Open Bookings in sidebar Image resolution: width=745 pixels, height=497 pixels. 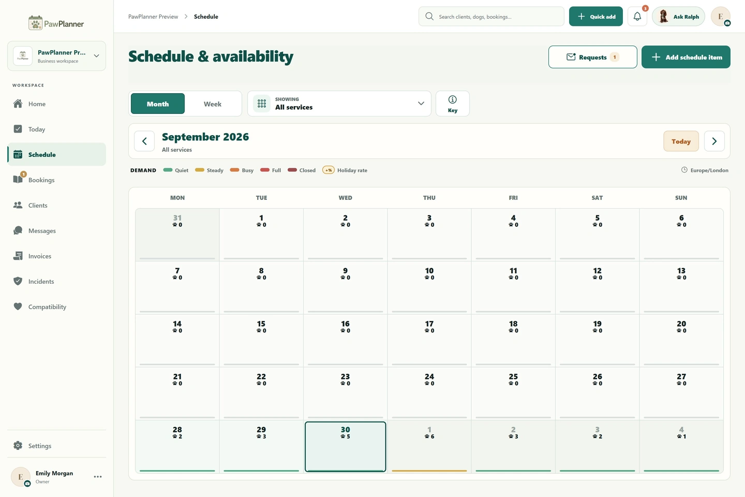pos(56,180)
